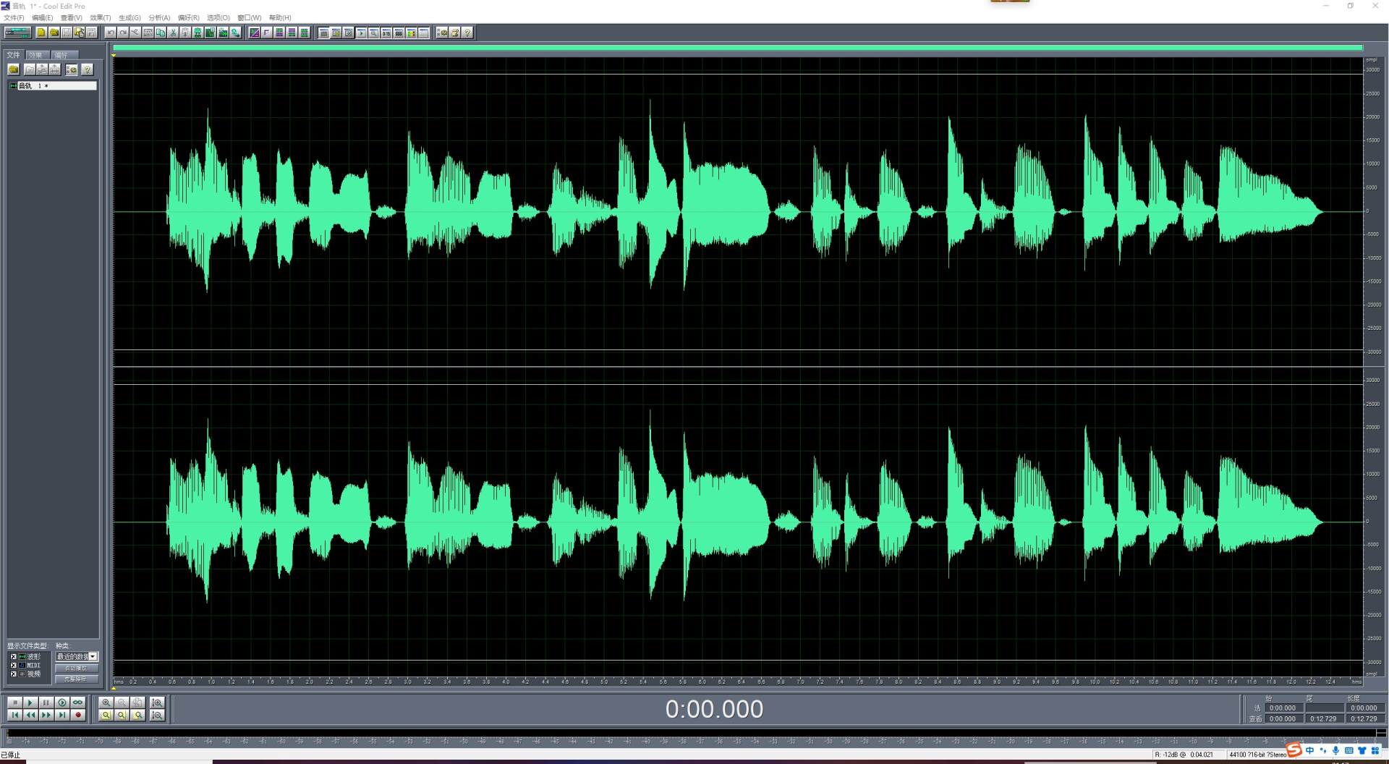The height and width of the screenshot is (764, 1389).
Task: Jump to beginning with go-to-start button
Action: tap(14, 715)
